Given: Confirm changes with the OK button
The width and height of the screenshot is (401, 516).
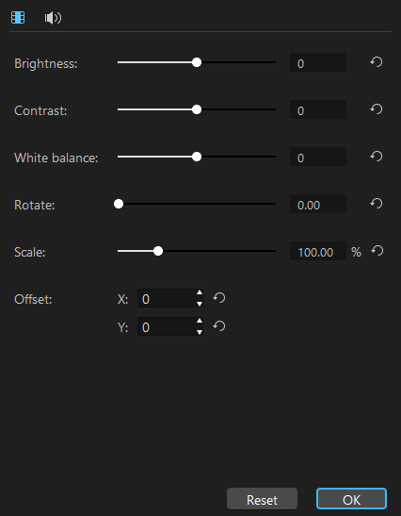Looking at the screenshot, I should (x=351, y=499).
